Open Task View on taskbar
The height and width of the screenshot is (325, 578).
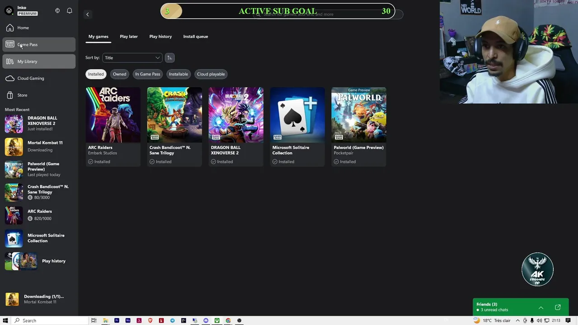click(x=94, y=320)
